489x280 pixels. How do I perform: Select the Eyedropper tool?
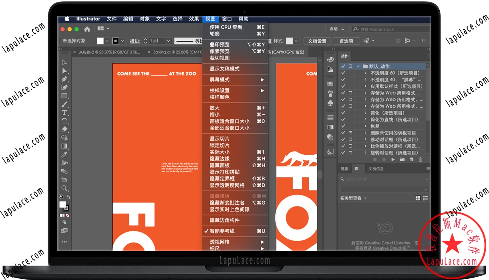click(64, 155)
